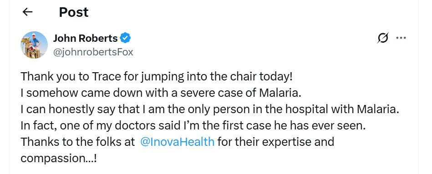Open the Grok slashed-circle icon
432x174 pixels.
pos(383,38)
